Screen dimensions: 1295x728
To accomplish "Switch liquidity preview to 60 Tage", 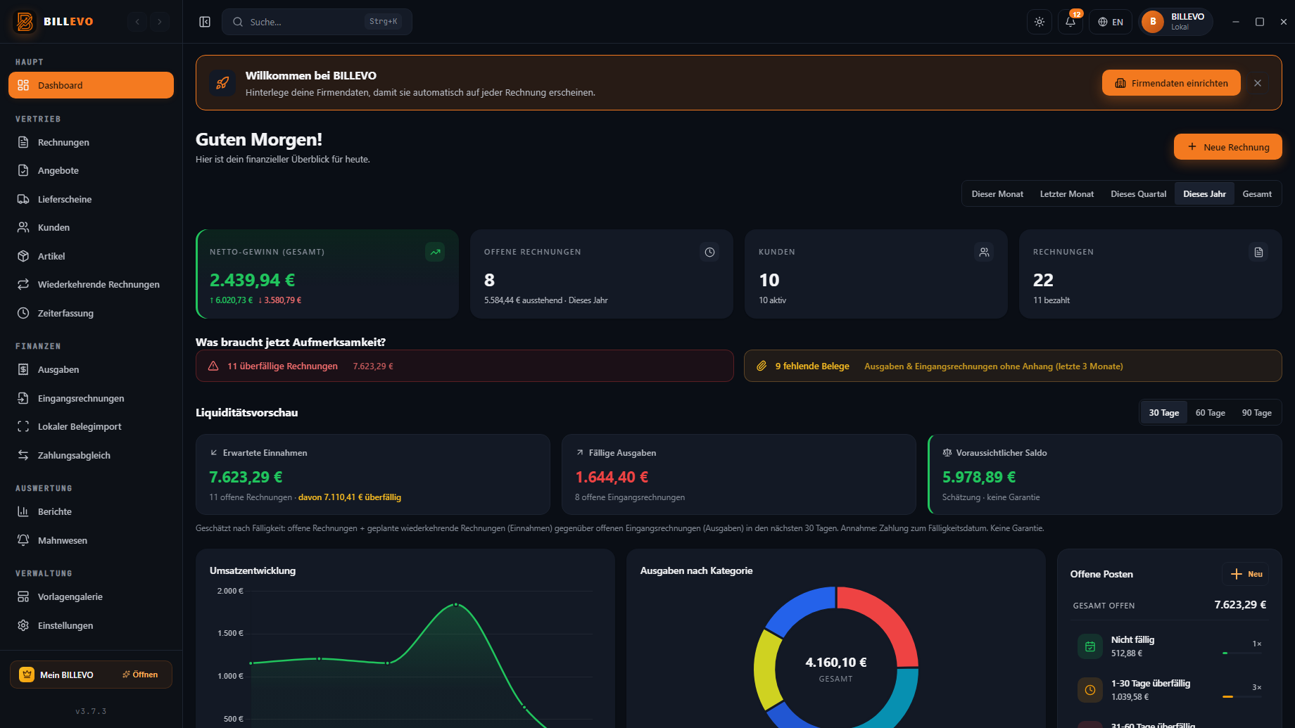I will click(x=1210, y=413).
